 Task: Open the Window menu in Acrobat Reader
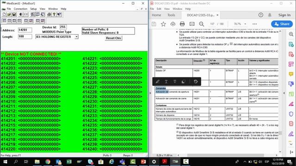click(177, 9)
